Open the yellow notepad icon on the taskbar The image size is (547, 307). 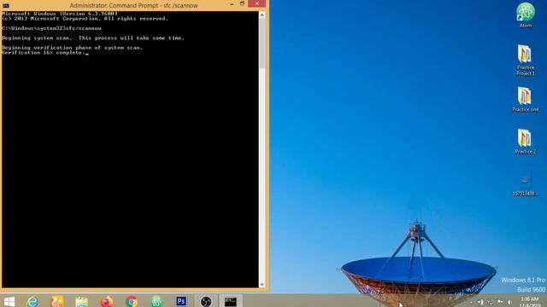point(82,301)
